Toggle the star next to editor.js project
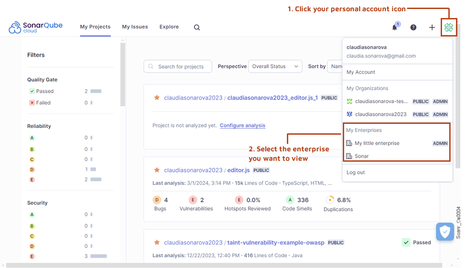 click(157, 170)
